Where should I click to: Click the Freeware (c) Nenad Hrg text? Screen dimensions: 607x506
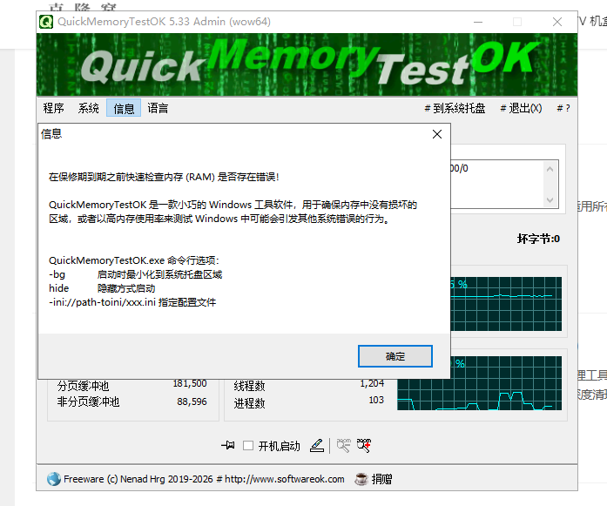pos(114,479)
